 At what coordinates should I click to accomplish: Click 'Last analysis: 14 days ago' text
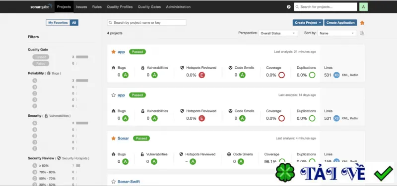click(297, 95)
